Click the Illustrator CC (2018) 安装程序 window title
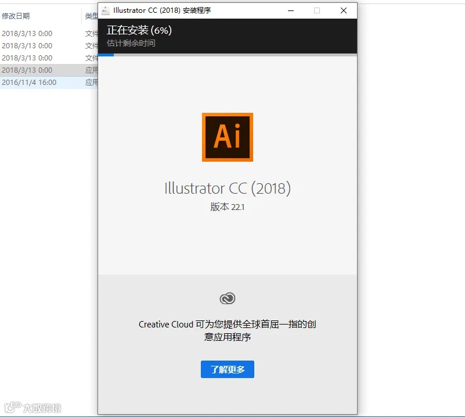Screen dimensions: 465x417 pos(162,10)
